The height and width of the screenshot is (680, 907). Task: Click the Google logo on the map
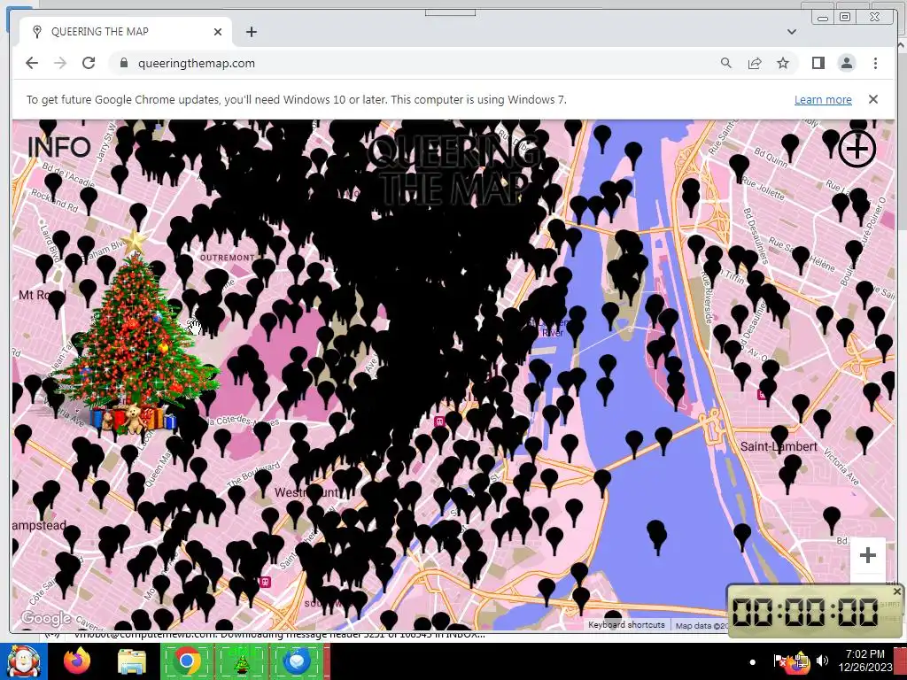(x=46, y=619)
